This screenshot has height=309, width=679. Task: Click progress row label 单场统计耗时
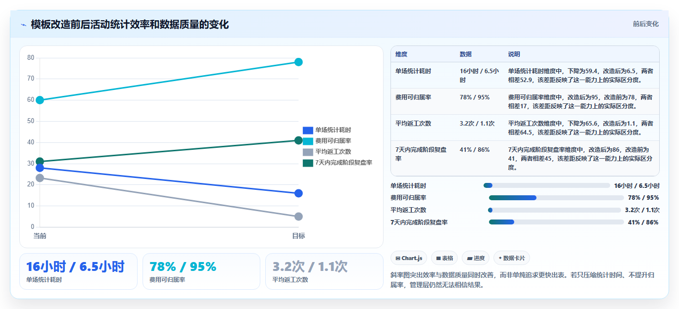point(408,186)
